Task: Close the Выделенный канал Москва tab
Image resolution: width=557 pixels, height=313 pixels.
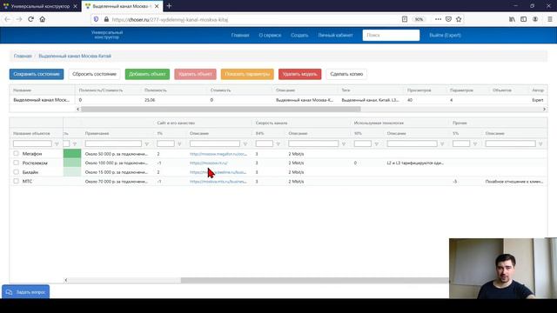Action: point(157,6)
